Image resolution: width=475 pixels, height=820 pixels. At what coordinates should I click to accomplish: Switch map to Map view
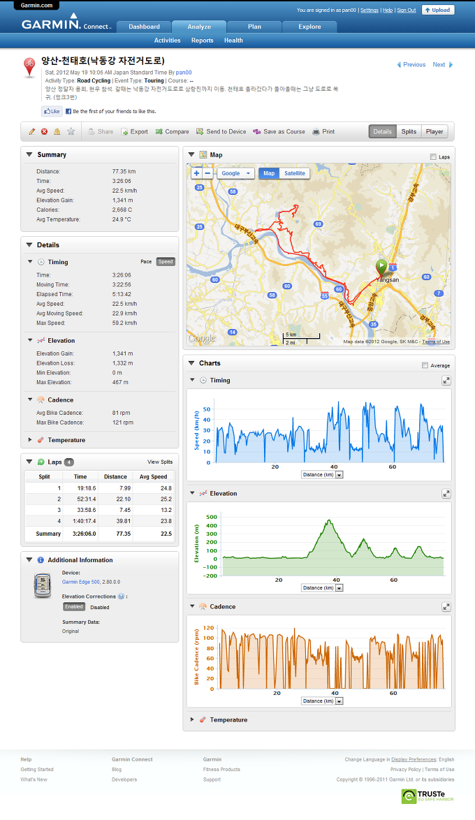(x=269, y=173)
